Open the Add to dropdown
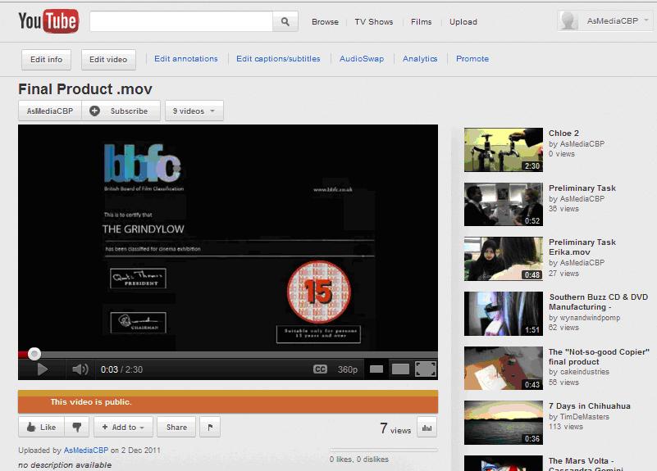 (x=124, y=427)
